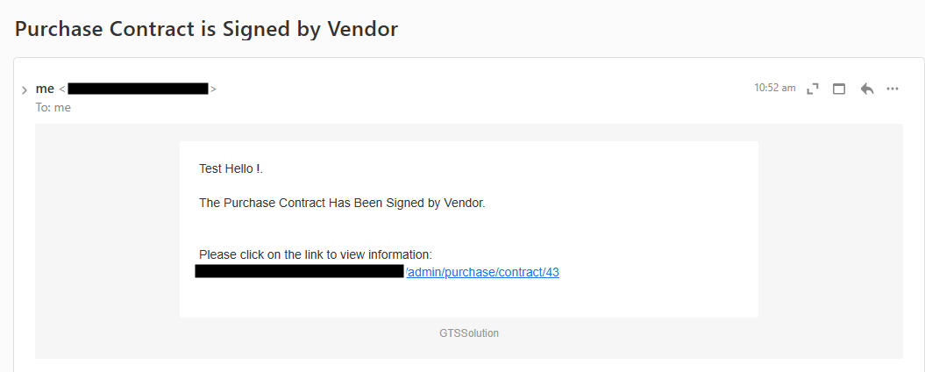Click the exclamation mark in the greeting
The width and height of the screenshot is (925, 372).
point(258,168)
